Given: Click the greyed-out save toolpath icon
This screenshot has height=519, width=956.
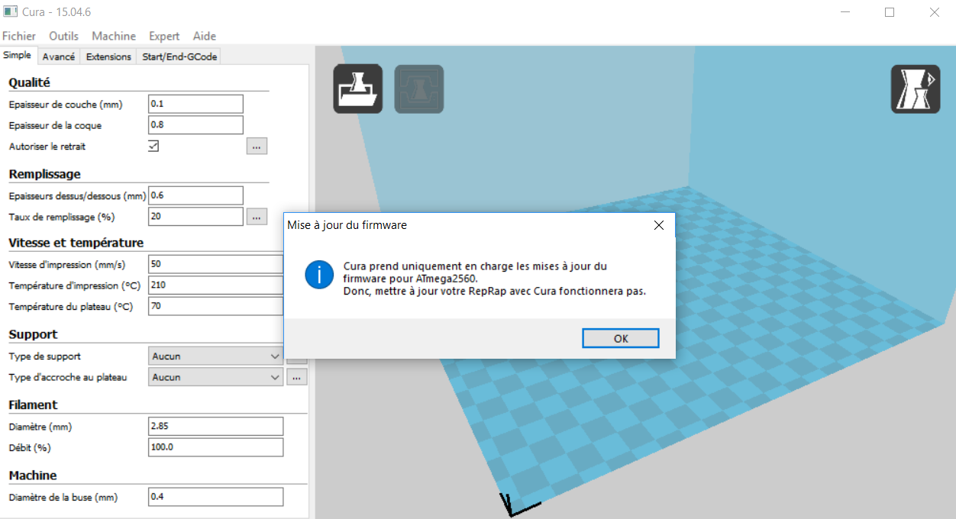Looking at the screenshot, I should (418, 89).
